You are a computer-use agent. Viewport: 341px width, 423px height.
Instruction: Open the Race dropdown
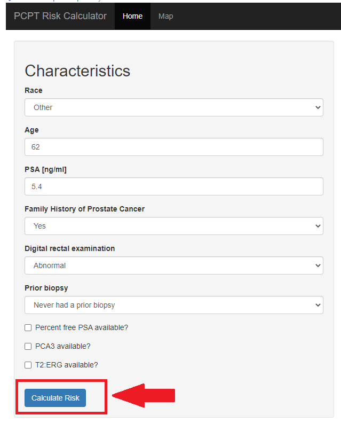(174, 107)
